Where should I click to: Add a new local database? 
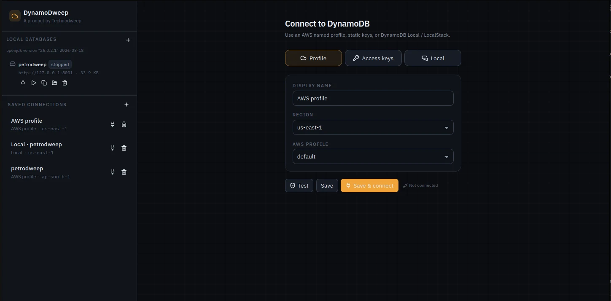point(128,40)
